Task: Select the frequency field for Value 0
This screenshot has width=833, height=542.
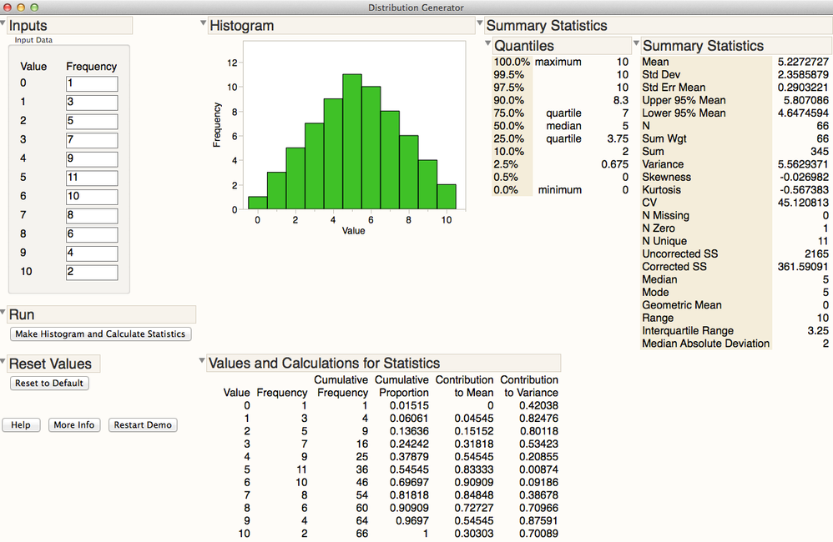Action: pos(91,83)
